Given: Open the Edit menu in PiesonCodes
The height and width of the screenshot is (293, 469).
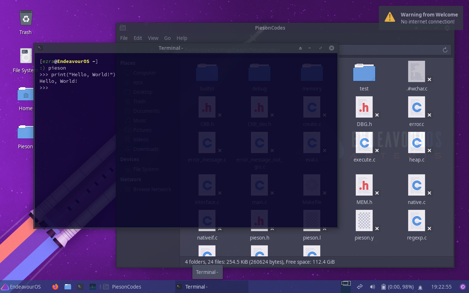Looking at the screenshot, I should [x=138, y=38].
